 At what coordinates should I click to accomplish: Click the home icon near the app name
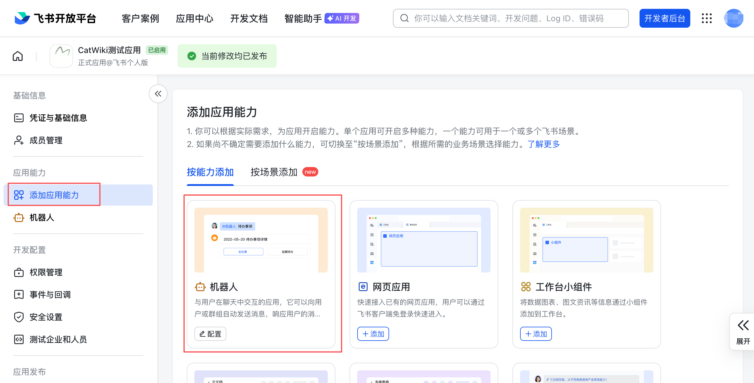[x=17, y=56]
